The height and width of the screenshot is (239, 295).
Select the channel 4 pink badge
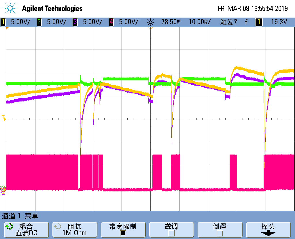pyautogui.click(x=111, y=22)
